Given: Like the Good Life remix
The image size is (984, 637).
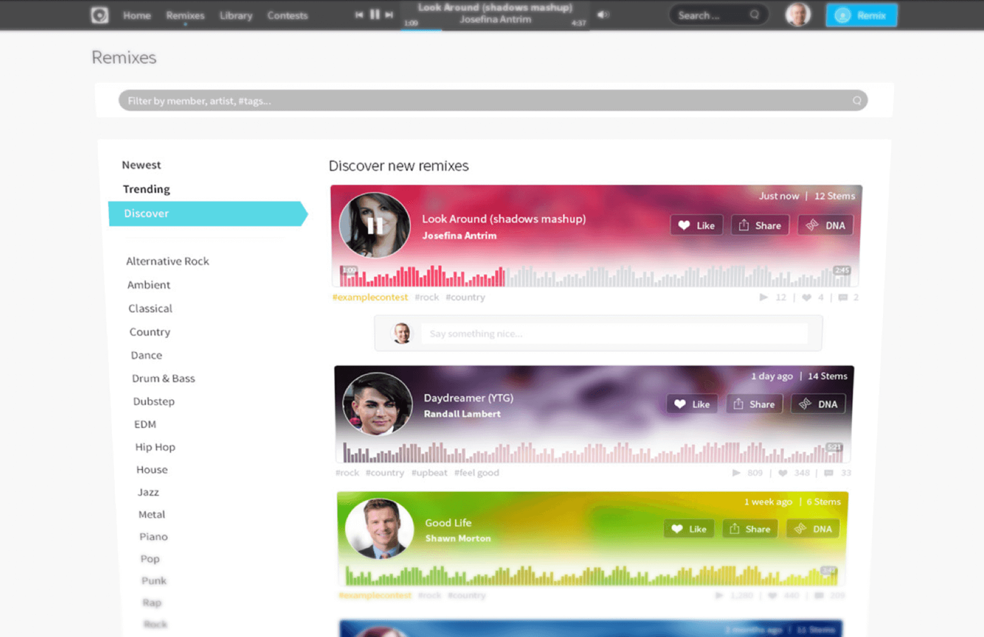Looking at the screenshot, I should [x=689, y=529].
